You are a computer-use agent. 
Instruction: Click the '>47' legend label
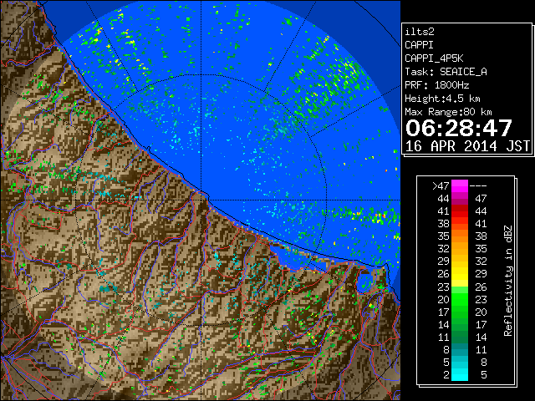[x=441, y=185]
